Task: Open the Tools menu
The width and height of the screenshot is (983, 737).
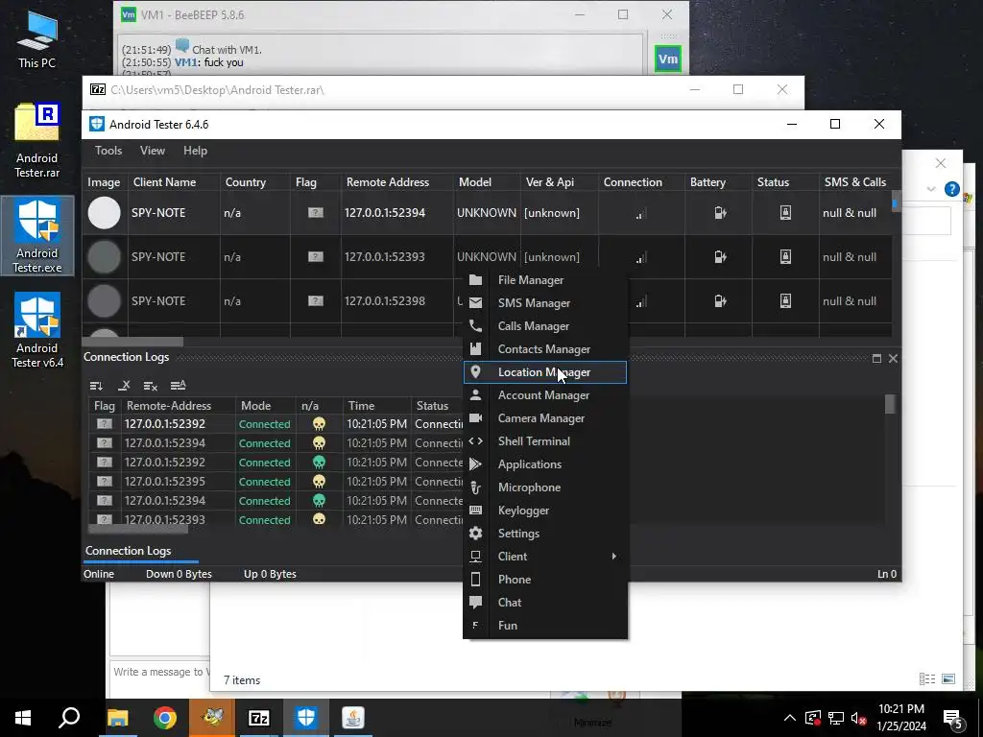Action: 108,151
